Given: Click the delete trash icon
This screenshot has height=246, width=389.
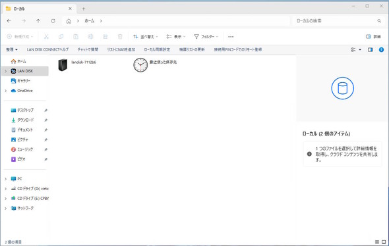Looking at the screenshot, I should coord(120,37).
